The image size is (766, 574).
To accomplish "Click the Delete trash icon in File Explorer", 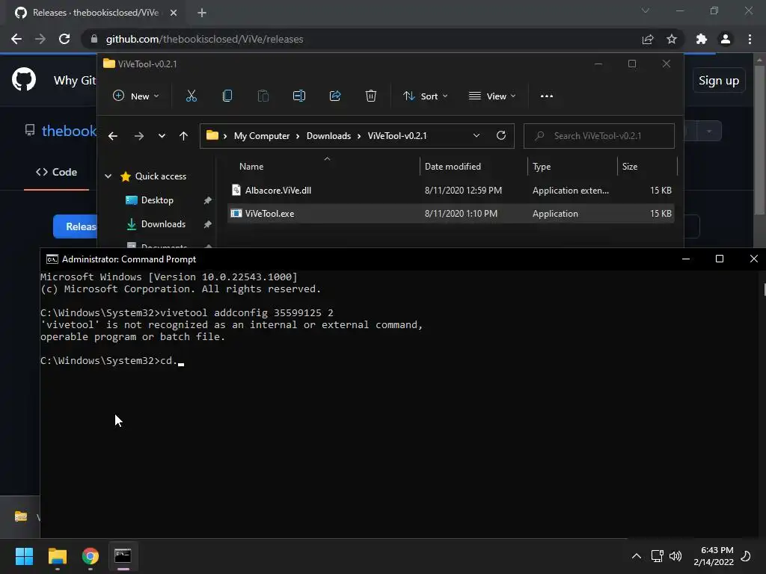I will [x=371, y=96].
